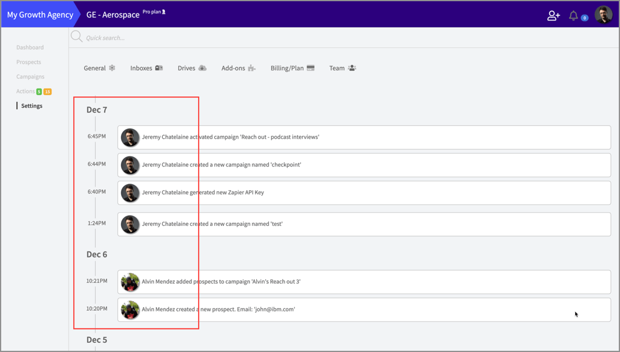Go to Prospects in the sidebar

pyautogui.click(x=28, y=62)
